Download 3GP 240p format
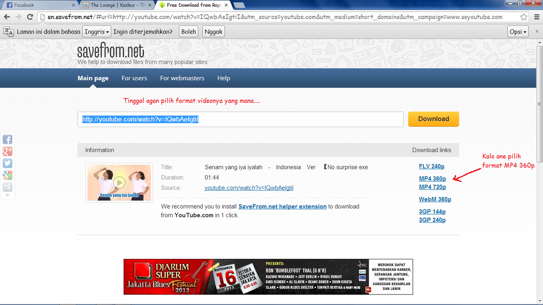 click(432, 220)
